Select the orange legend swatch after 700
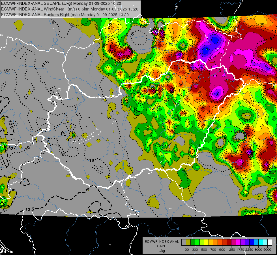The width and height of the screenshot is (277, 255). coord(216,243)
